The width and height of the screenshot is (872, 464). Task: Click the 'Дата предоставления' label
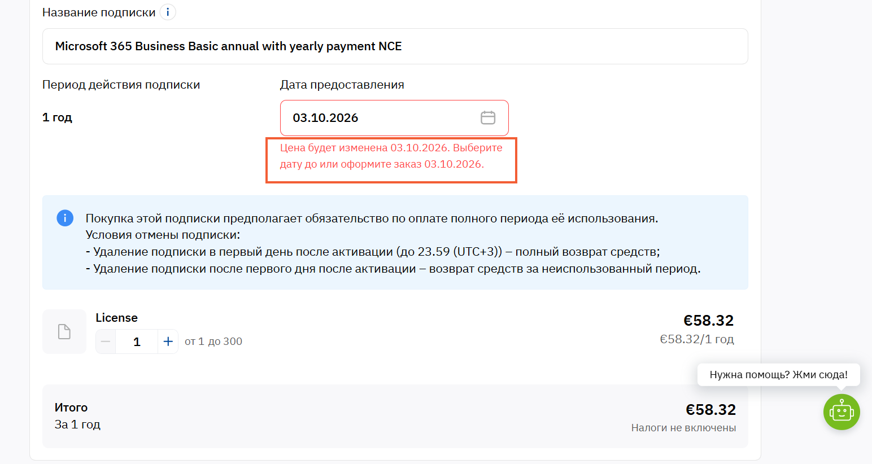pos(342,85)
